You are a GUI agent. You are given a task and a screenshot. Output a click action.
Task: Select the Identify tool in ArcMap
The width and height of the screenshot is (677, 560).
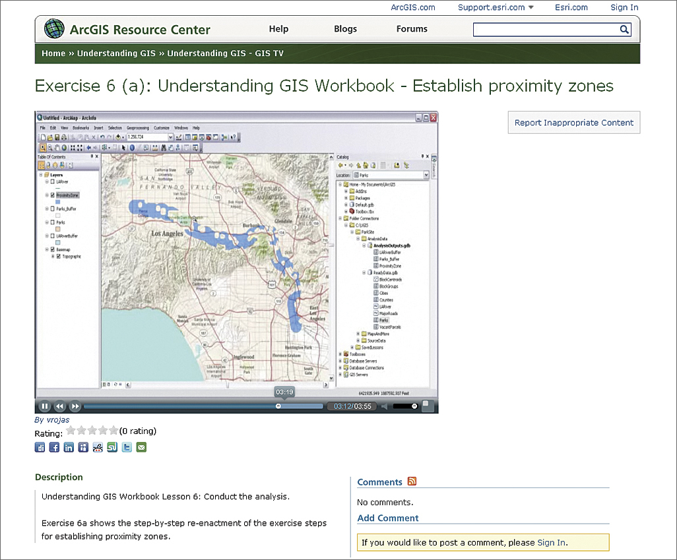[x=132, y=148]
